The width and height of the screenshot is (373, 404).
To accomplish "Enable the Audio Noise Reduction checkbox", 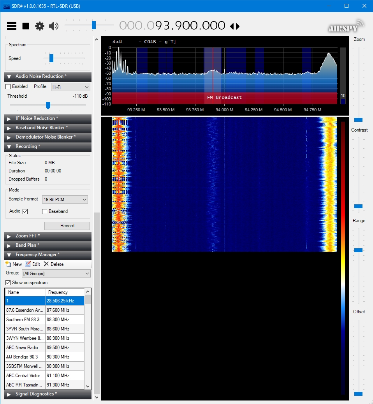I will click(x=8, y=86).
